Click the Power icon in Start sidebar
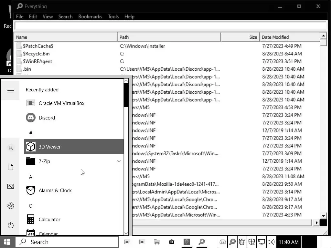331x248 pixels. [x=11, y=225]
